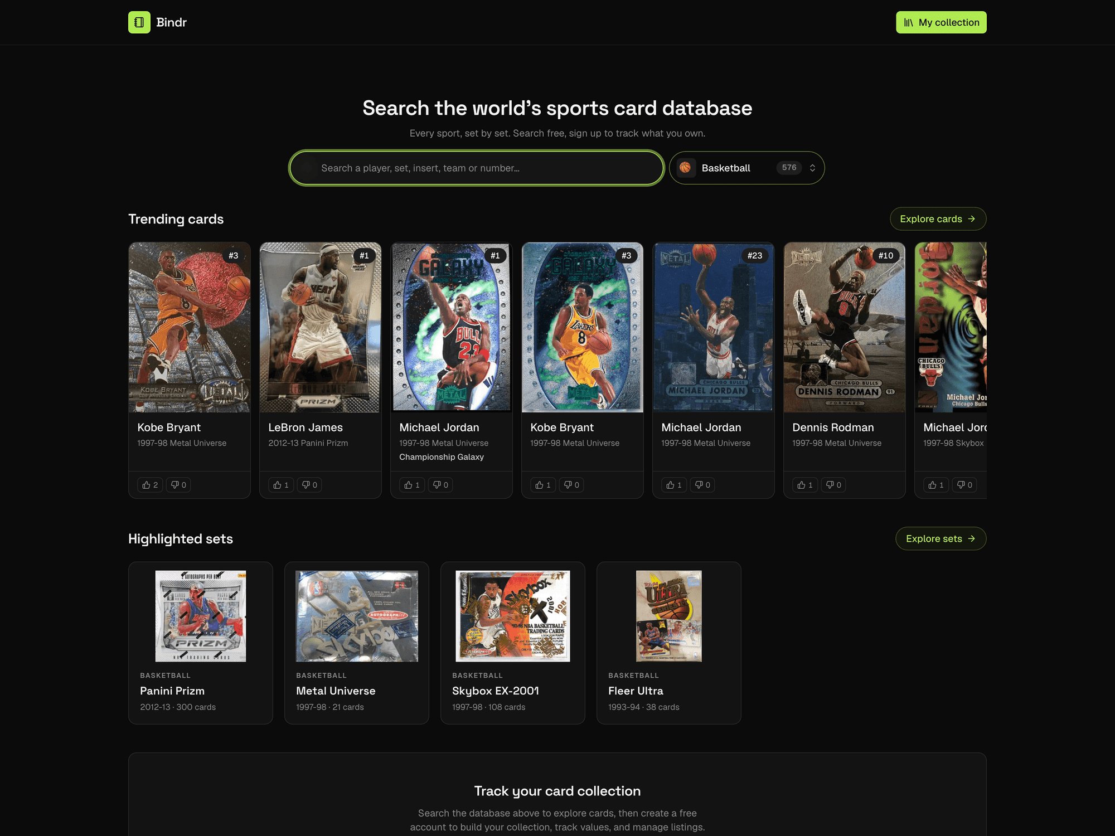Click arrow icon in Explore cards button
The height and width of the screenshot is (836, 1115).
coord(972,219)
